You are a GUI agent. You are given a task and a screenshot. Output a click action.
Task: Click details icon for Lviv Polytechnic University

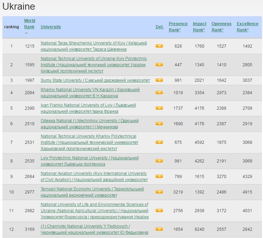click(159, 161)
